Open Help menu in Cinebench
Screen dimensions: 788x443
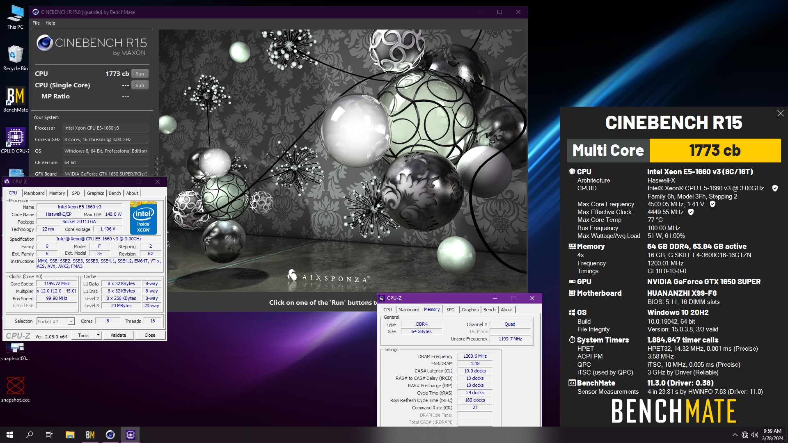[50, 23]
